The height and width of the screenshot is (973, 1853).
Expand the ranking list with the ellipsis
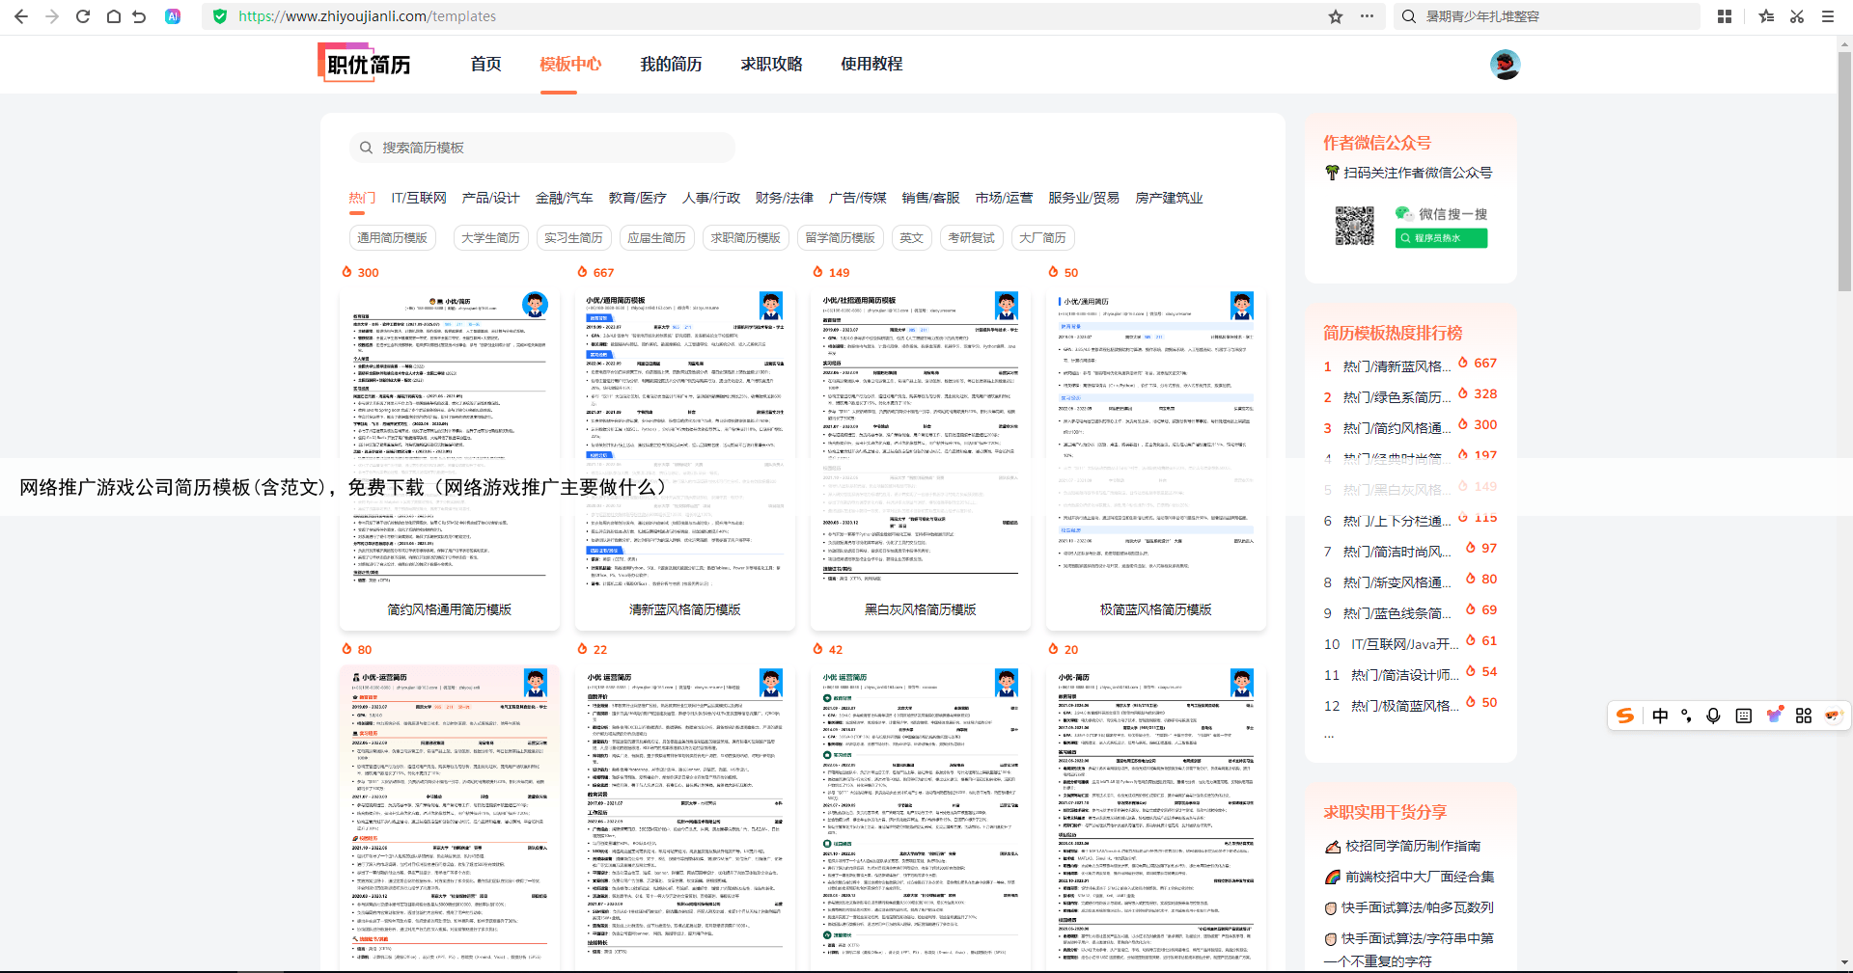[x=1329, y=735]
